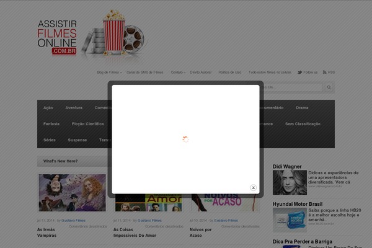372x248 pixels.
Task: Select the Ação category
Action: pos(48,108)
